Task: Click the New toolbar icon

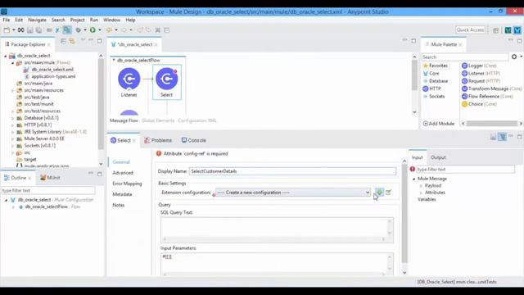Action: (7, 30)
